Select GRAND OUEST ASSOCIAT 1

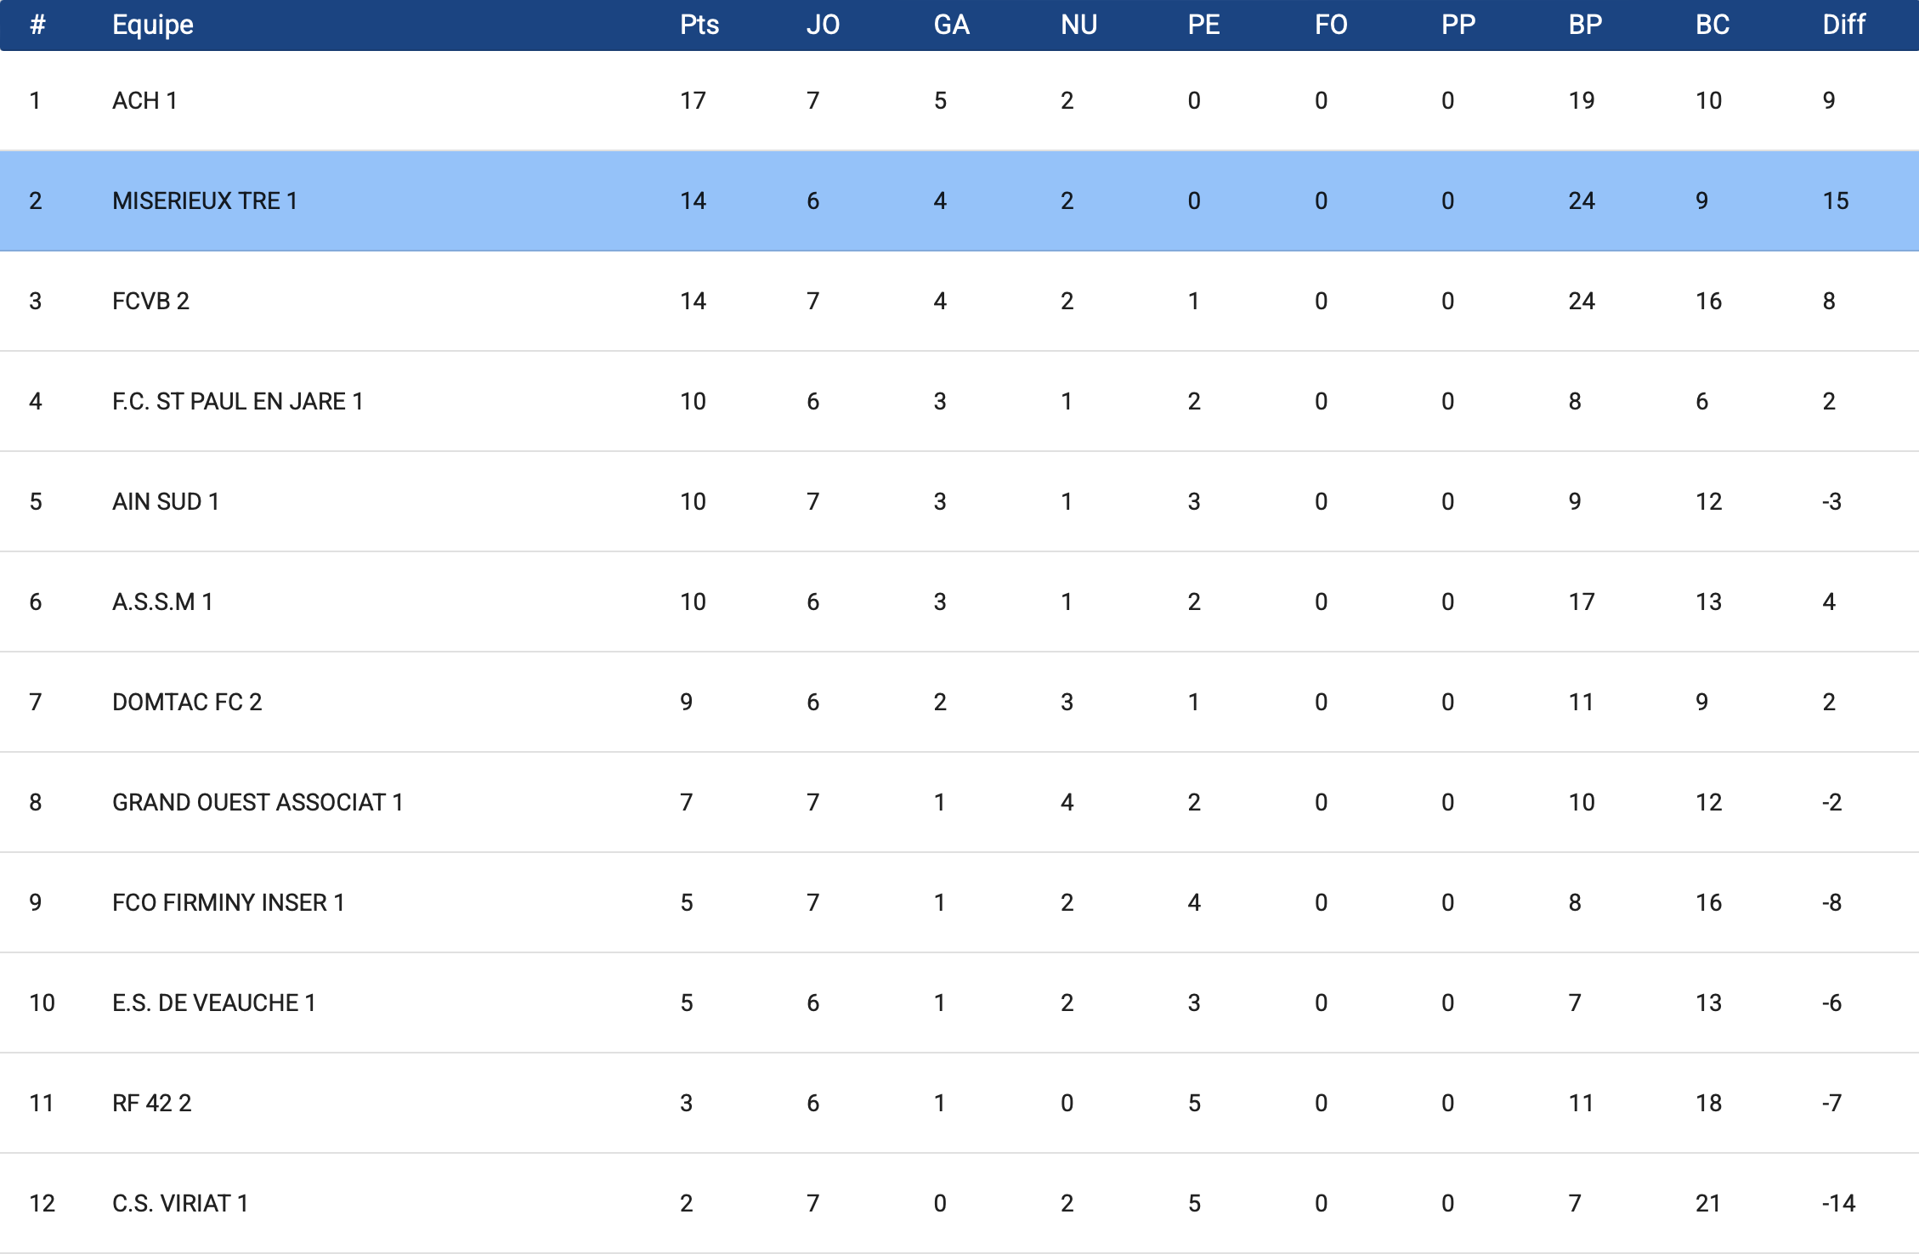(258, 803)
